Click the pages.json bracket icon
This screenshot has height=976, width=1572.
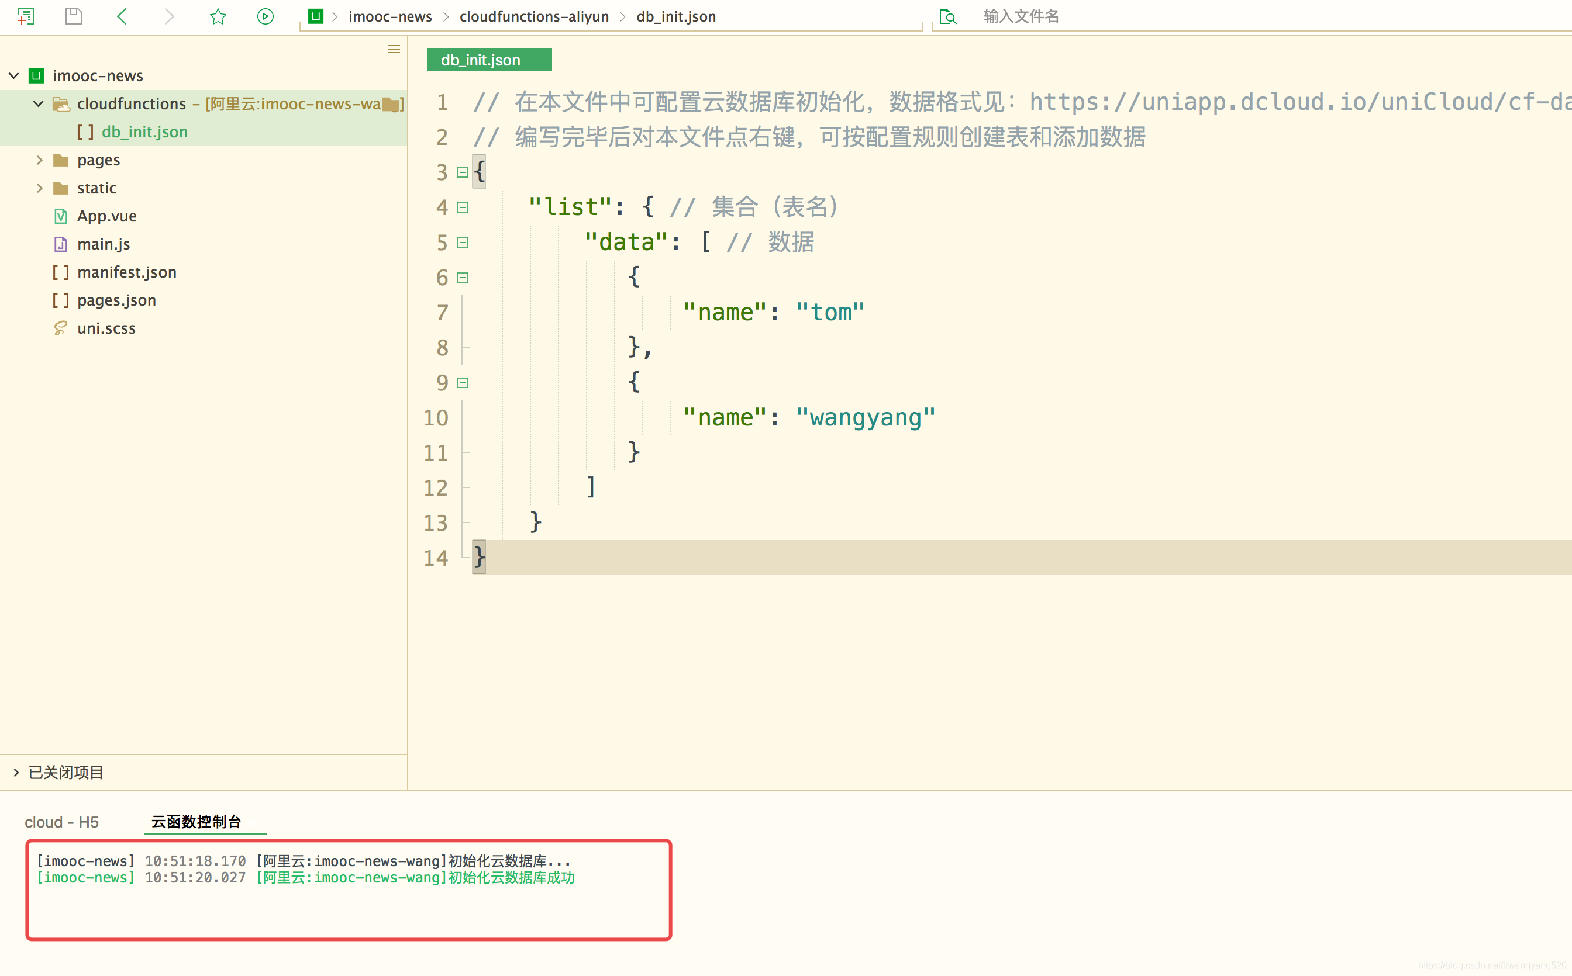pyautogui.click(x=61, y=300)
